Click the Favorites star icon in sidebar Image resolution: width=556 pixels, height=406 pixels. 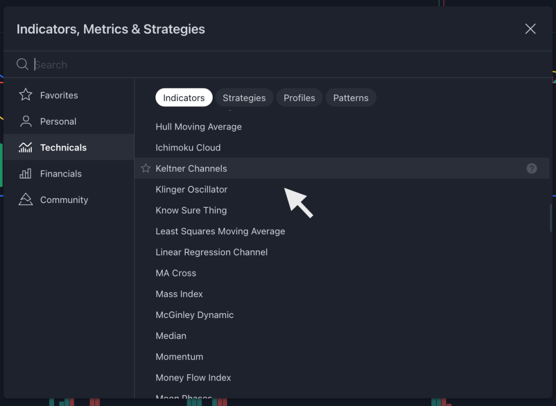tap(25, 94)
